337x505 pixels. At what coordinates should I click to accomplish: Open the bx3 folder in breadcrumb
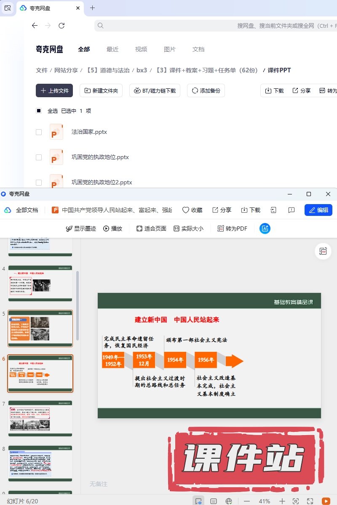click(x=142, y=70)
